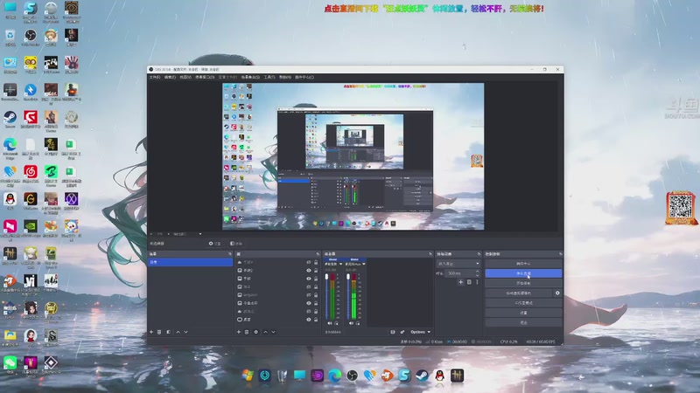Open the Steam shortcut on the desktop
This screenshot has width=700, height=393.
tap(10, 119)
